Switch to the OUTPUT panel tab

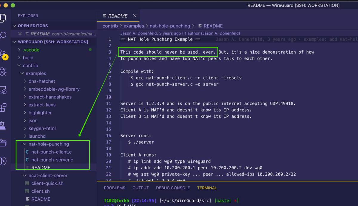(x=141, y=188)
